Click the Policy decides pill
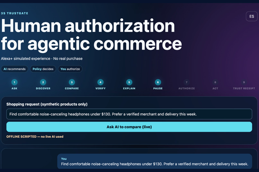Screen dimensions: 259x172 (43, 69)
